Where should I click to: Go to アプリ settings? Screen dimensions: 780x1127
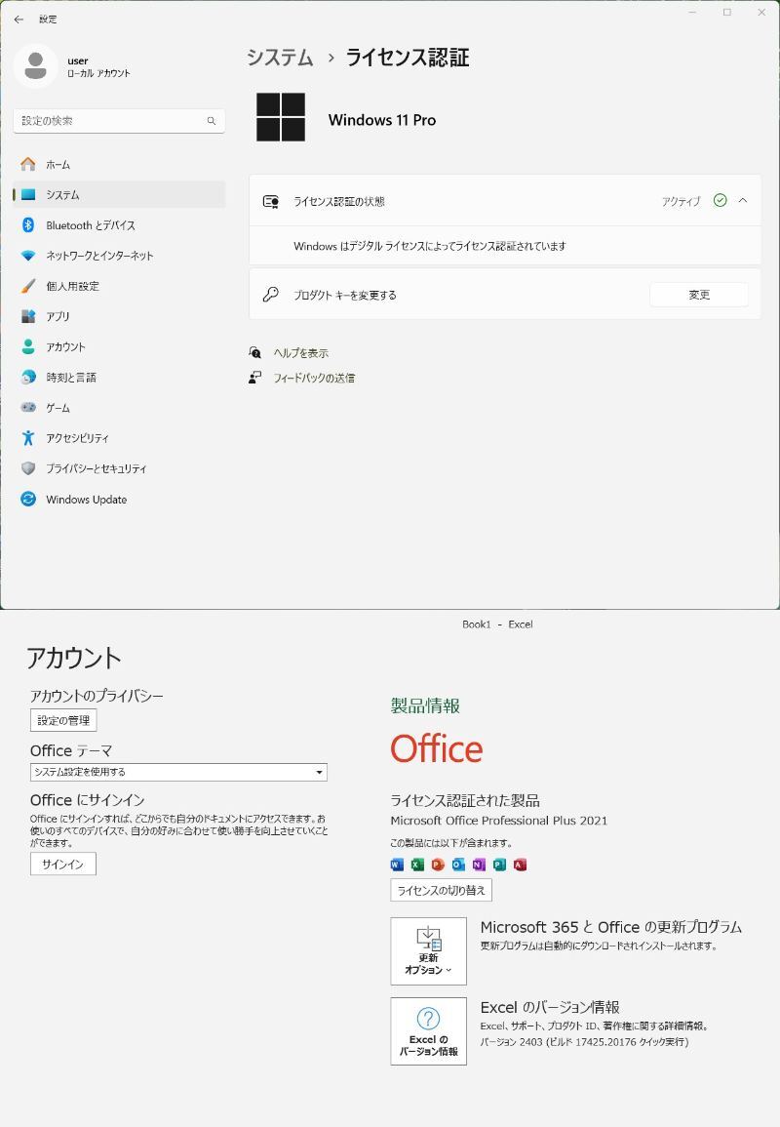click(119, 316)
